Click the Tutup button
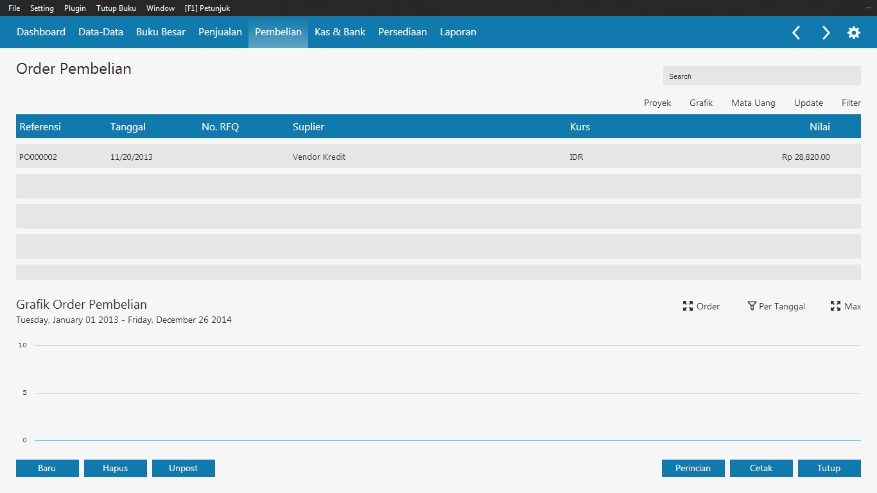Viewport: 877px width, 493px height. 829,468
